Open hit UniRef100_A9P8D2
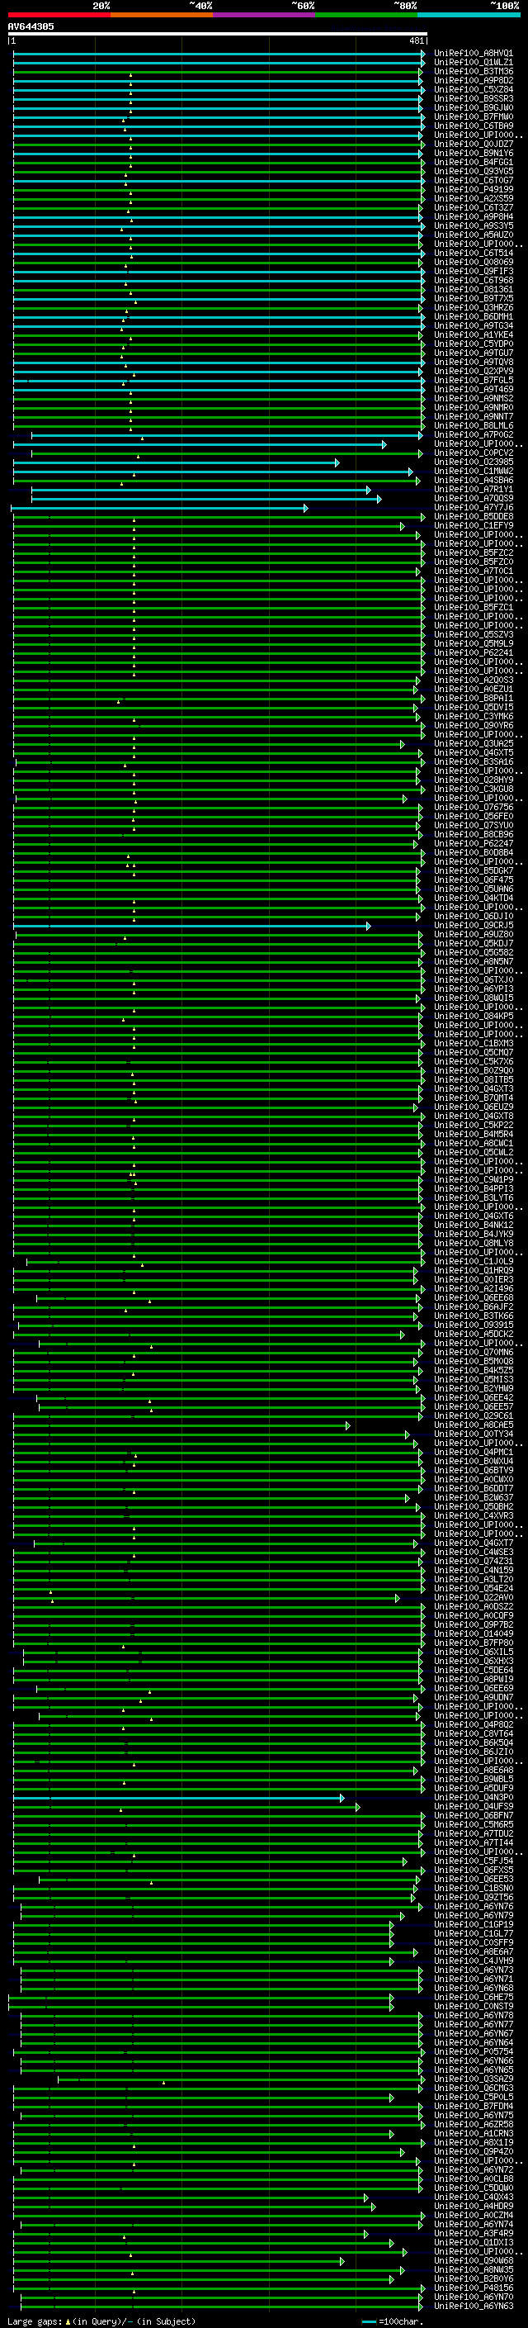 point(474,80)
